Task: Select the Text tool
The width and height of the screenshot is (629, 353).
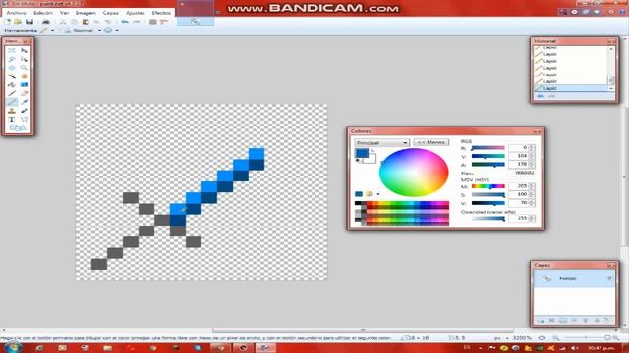Action: click(x=12, y=119)
